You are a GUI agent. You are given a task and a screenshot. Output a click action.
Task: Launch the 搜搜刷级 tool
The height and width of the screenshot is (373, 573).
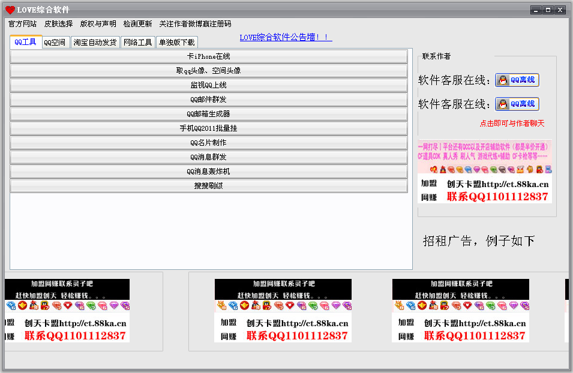209,186
